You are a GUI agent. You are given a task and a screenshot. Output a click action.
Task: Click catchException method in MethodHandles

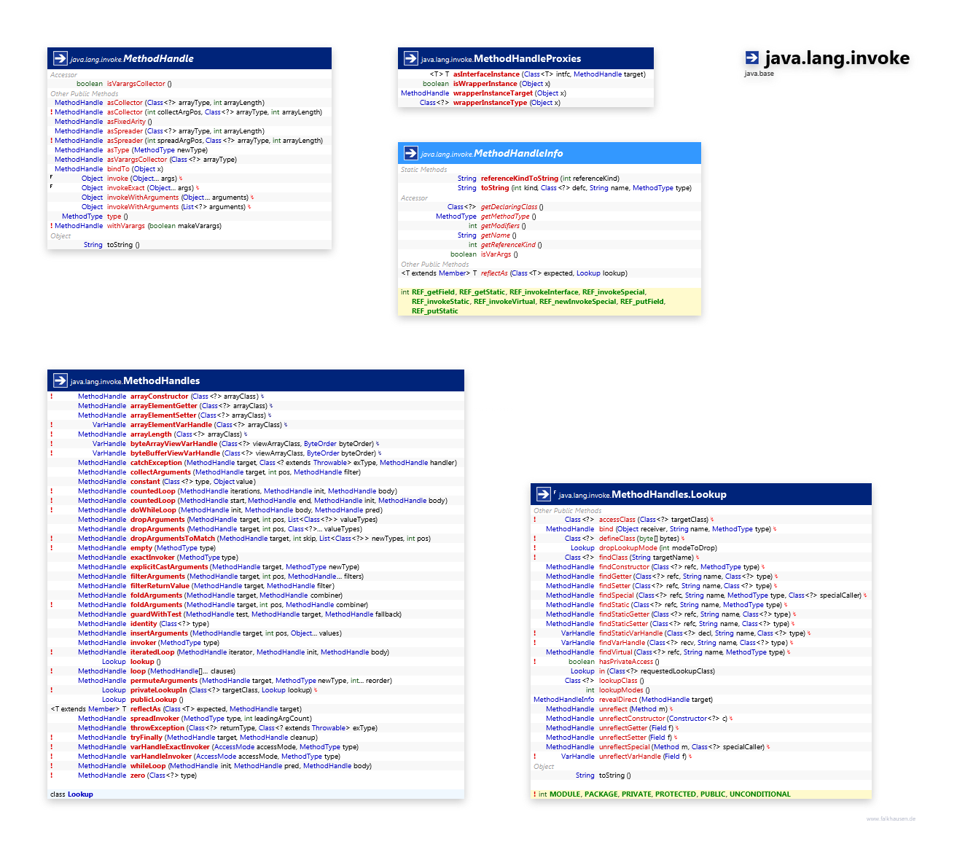coord(156,463)
